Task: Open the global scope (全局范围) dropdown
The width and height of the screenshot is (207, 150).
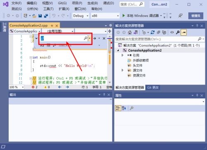Action: pyautogui.click(x=58, y=31)
